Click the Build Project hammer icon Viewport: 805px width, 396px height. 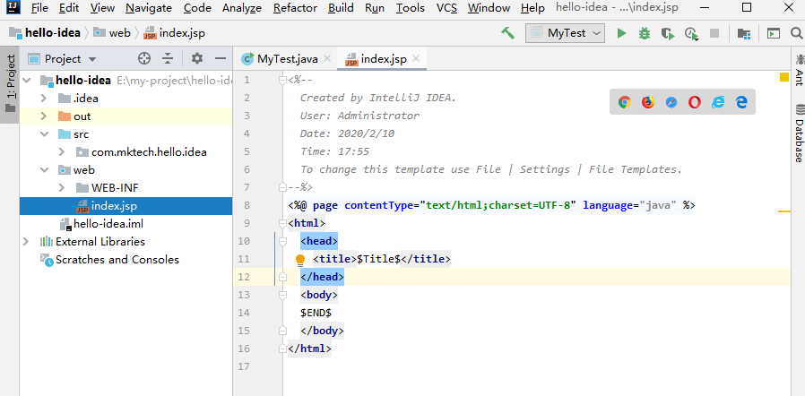[x=507, y=33]
